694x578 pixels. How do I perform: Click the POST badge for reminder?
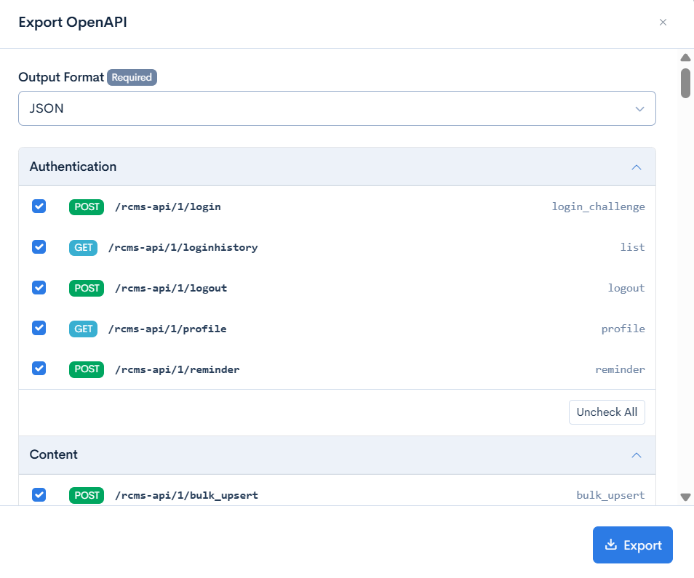pos(87,369)
